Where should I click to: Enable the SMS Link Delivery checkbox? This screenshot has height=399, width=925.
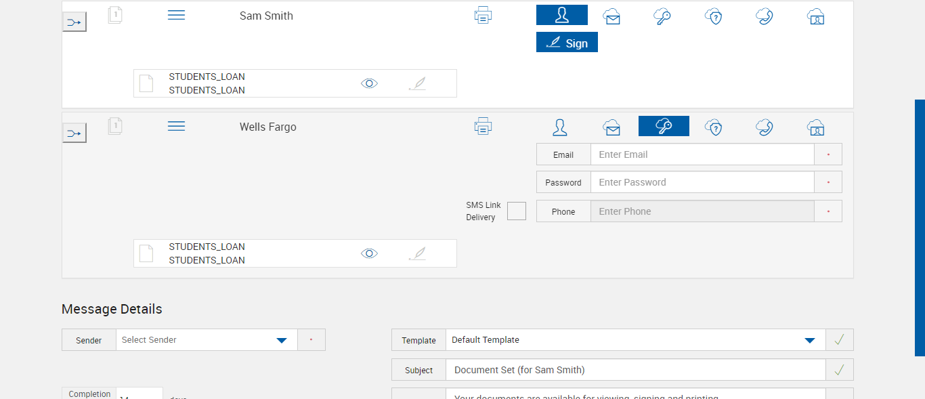[517, 211]
